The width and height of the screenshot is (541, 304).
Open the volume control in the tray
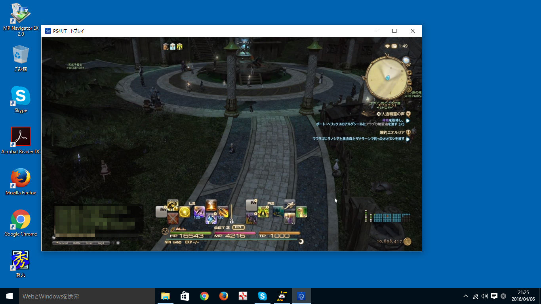(485, 296)
